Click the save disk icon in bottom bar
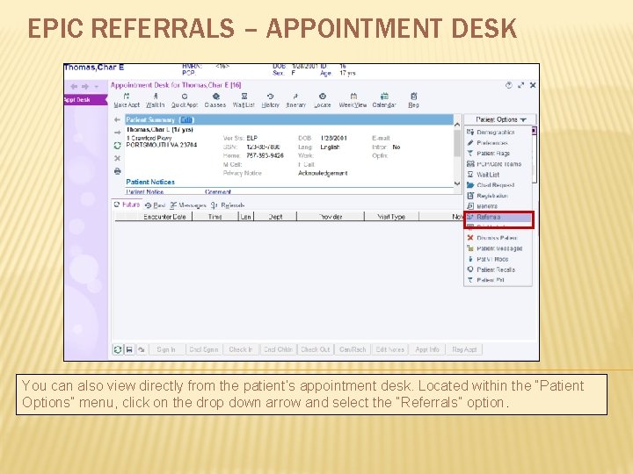The width and height of the screenshot is (633, 474). click(129, 349)
